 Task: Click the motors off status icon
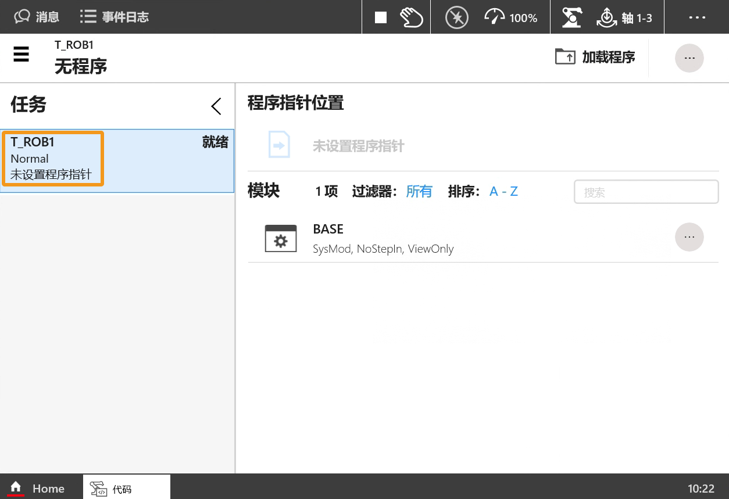tap(456, 17)
